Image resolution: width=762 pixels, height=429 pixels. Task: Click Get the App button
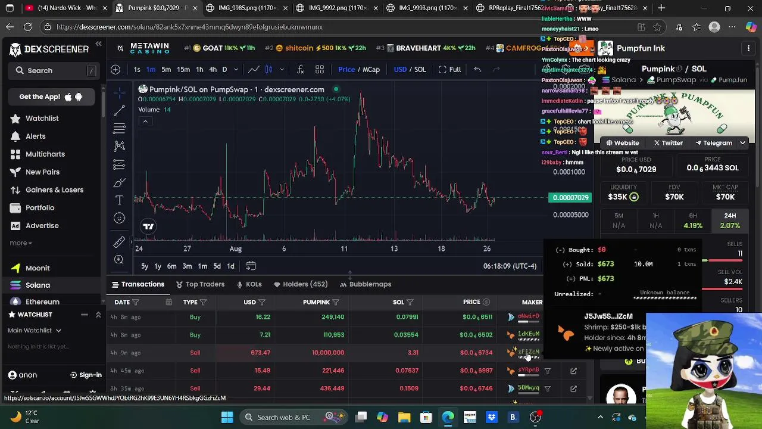click(x=51, y=97)
